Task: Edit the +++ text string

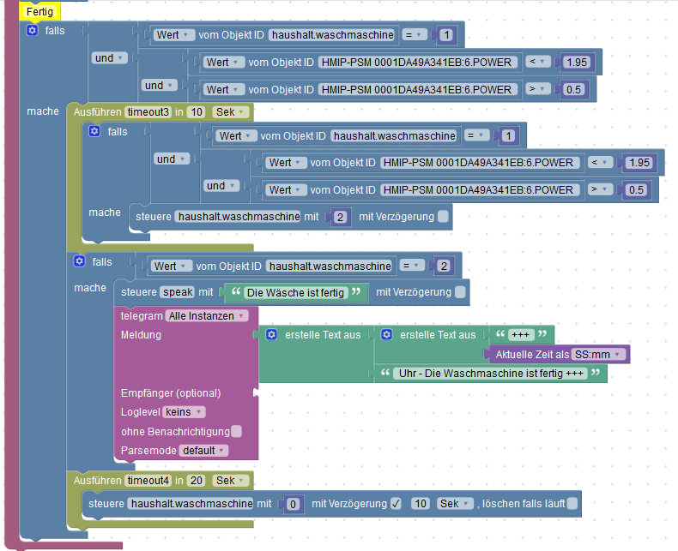Action: [521, 334]
